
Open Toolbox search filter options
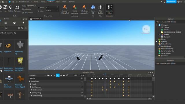point(26,28)
